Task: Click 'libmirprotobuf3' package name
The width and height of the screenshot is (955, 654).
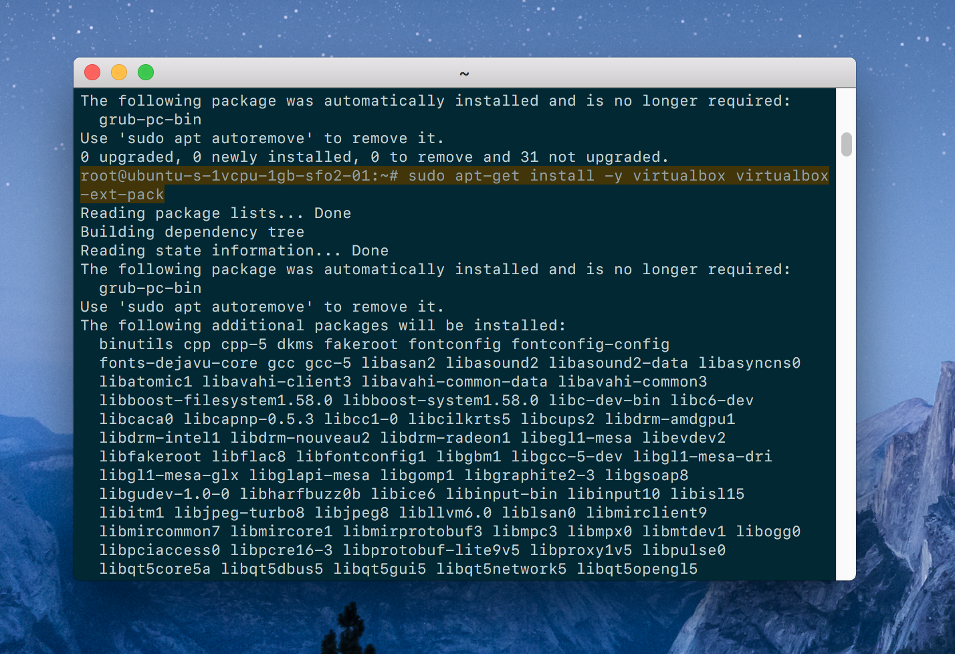Action: coord(413,532)
